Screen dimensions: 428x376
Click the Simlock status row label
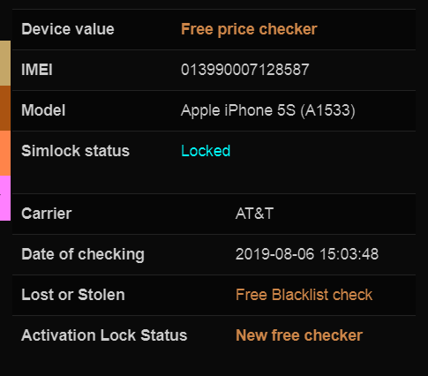[75, 151]
